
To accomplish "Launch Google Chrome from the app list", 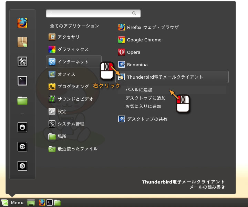I will point(144,40).
